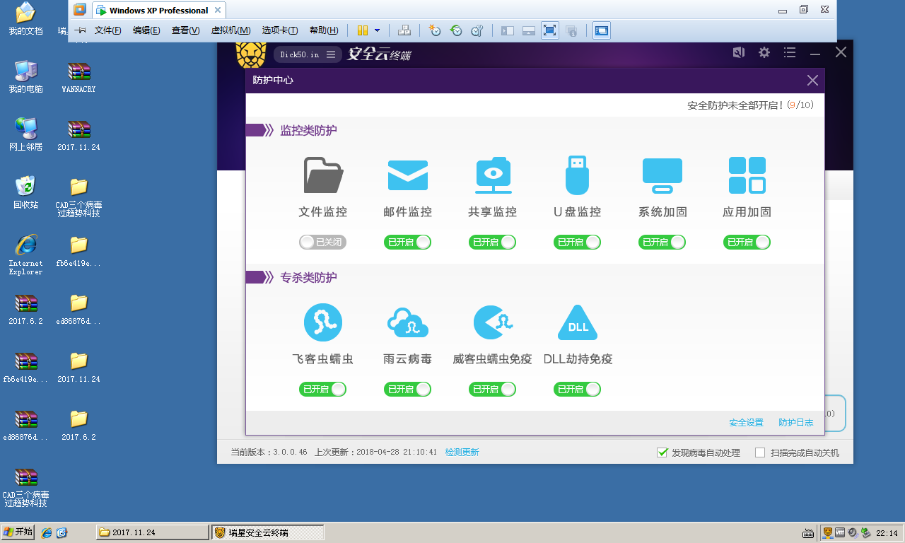
Task: Select the Windows XP Professional tab
Action: (x=158, y=11)
